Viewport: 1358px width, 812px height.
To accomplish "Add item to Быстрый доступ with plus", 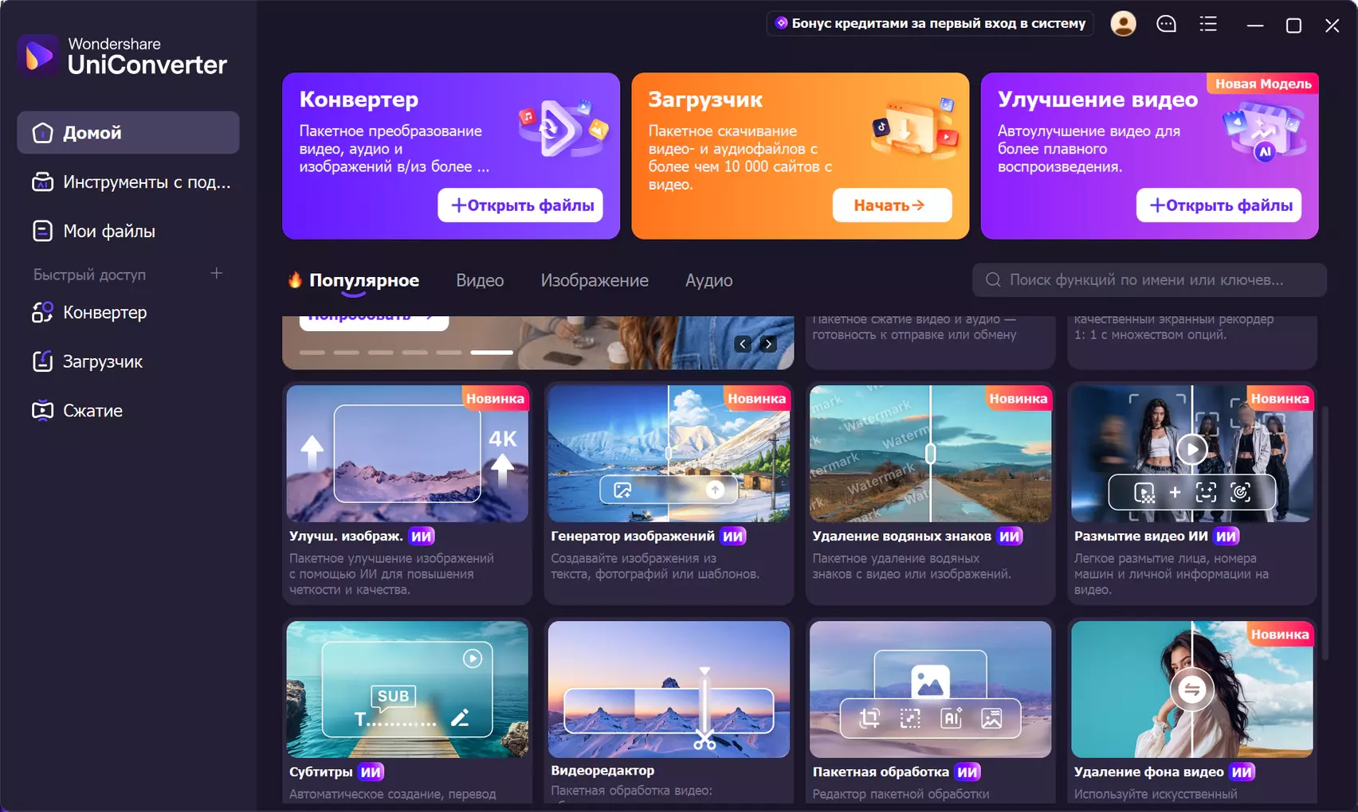I will pyautogui.click(x=216, y=274).
